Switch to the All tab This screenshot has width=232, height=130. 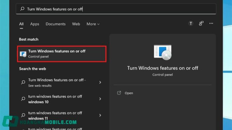pyautogui.click(x=21, y=24)
